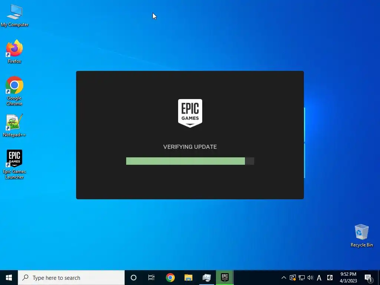This screenshot has width=380, height=285.
Task: Launch Firefox from the desktop
Action: (14, 51)
